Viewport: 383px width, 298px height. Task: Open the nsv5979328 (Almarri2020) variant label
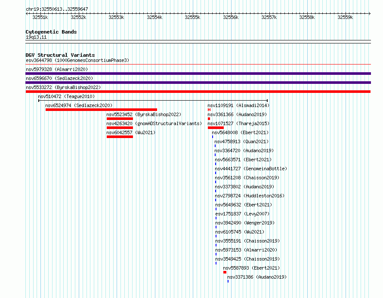[57, 69]
